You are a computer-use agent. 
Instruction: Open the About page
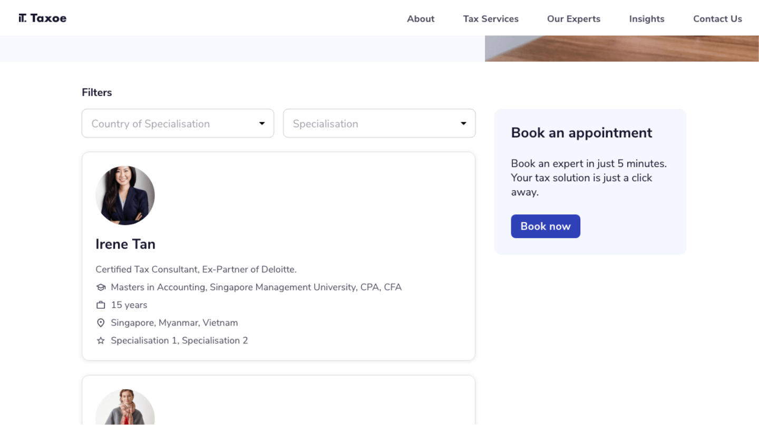421,19
